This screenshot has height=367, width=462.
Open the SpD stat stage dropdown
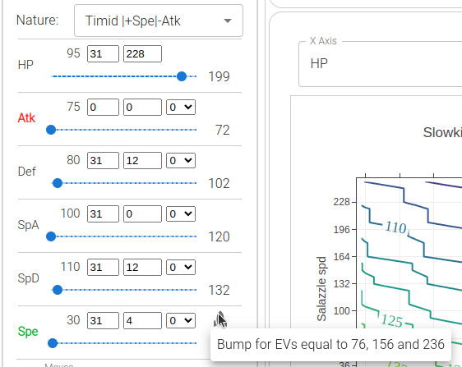click(181, 267)
